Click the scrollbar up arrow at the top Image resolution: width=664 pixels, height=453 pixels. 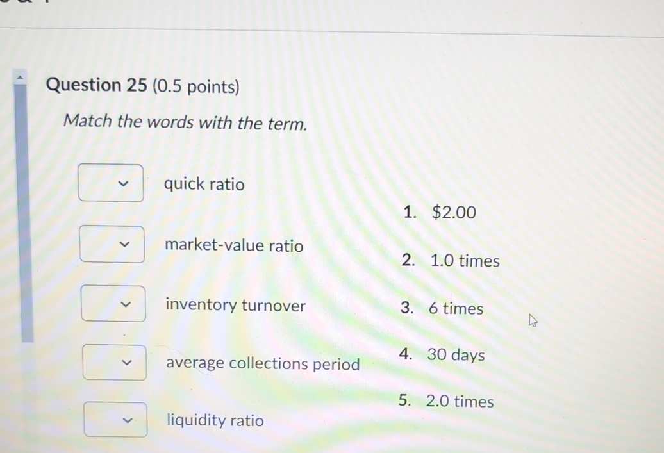tap(20, 76)
